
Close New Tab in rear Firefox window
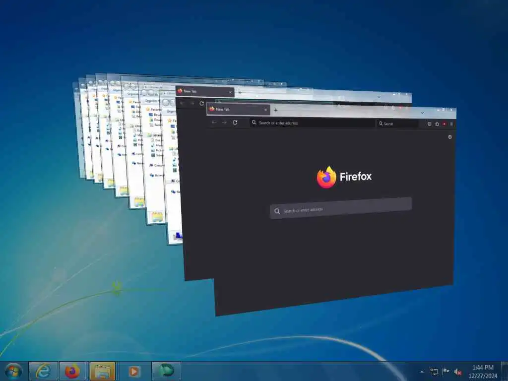[230, 92]
